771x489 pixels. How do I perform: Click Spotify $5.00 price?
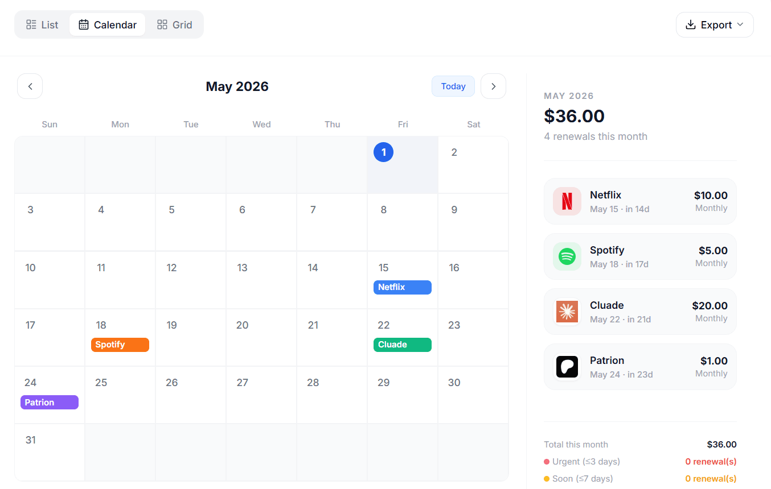click(713, 251)
